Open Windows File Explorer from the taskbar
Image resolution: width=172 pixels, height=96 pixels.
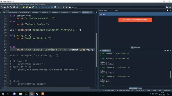click(20, 94)
